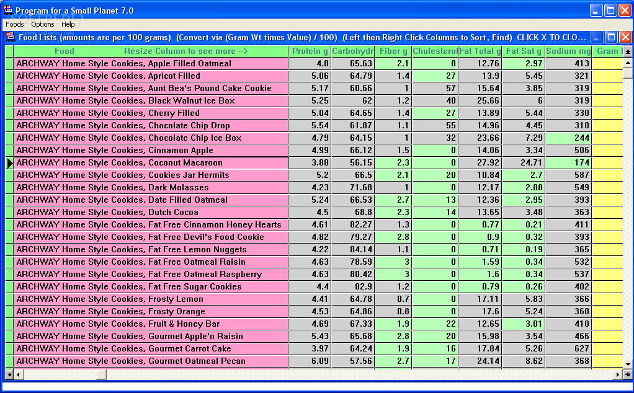Select the Cookies Jar Hermits row
Screen dimensions: 634x393
tap(151, 175)
